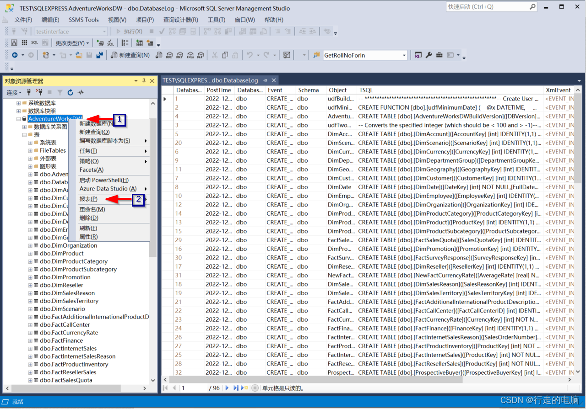586x409 pixels.
Task: Select dbo.FactCallCenter table in tree
Action: pos(65,324)
